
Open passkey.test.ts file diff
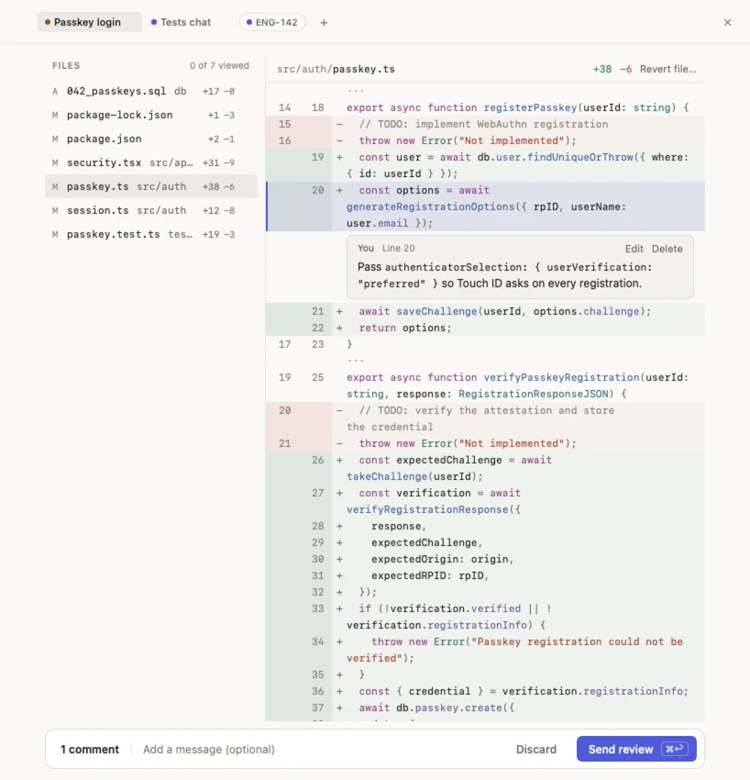pyautogui.click(x=151, y=234)
